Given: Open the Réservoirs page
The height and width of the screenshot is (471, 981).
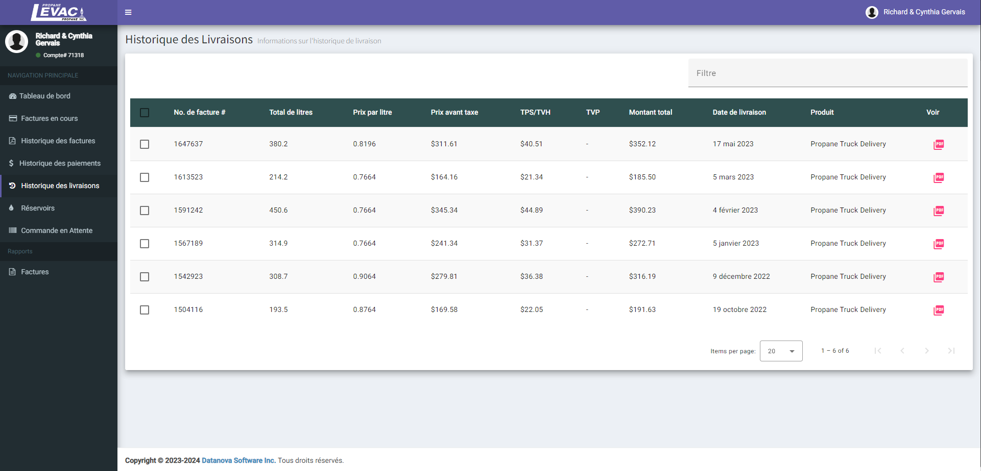Looking at the screenshot, I should (59, 208).
